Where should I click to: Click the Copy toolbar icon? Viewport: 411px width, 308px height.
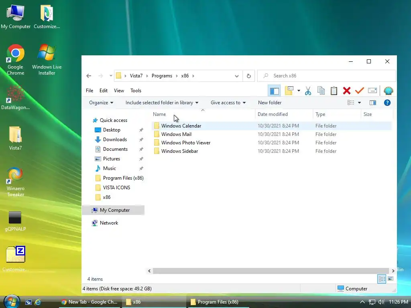pyautogui.click(x=321, y=91)
